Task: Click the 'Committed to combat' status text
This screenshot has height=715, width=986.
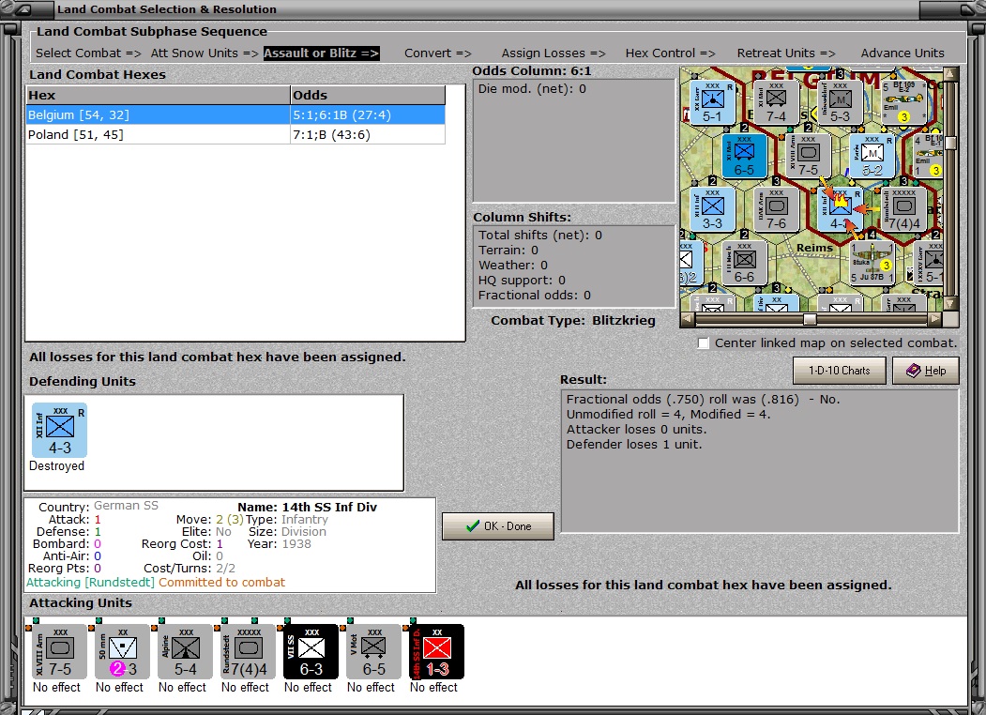Action: click(222, 583)
